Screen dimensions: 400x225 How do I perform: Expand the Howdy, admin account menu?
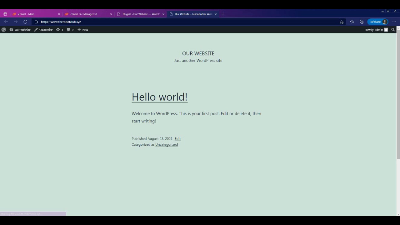tap(376, 30)
